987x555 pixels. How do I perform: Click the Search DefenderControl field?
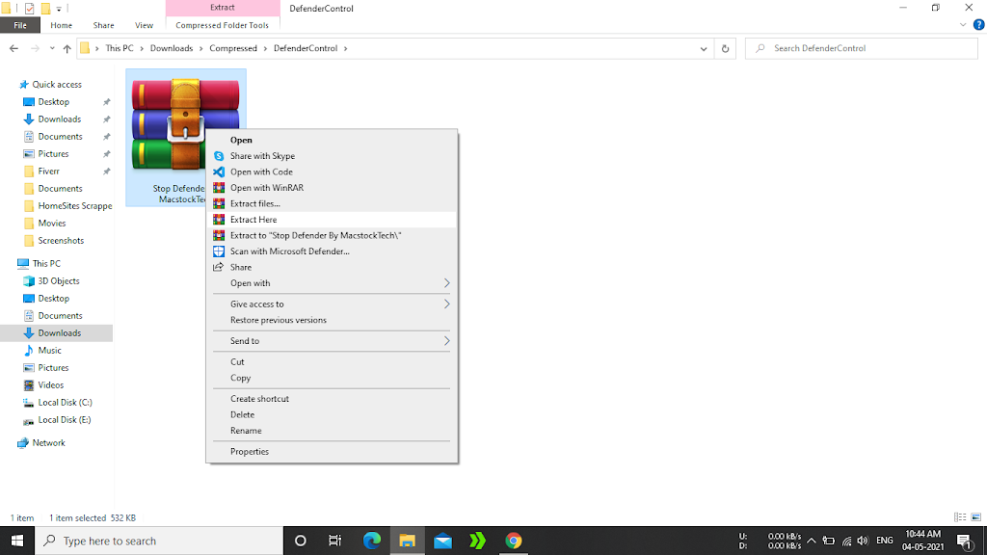pyautogui.click(x=863, y=48)
